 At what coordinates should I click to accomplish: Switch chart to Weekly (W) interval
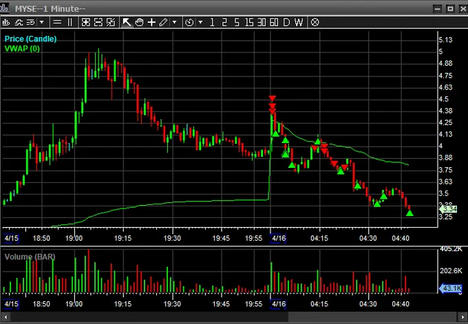pyautogui.click(x=299, y=23)
